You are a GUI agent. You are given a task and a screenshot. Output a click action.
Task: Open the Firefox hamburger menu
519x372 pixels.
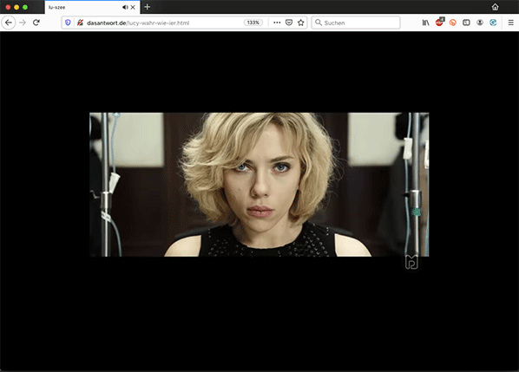510,23
